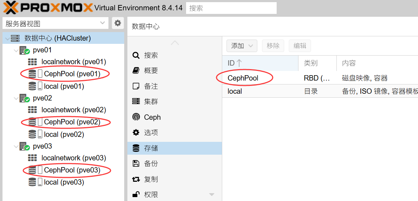
Task: Click the localnetwork (pve03) grid icon
Action: (32, 158)
